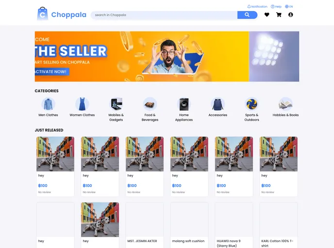Select the Men Clothes category
334x248 pixels.
48,107
